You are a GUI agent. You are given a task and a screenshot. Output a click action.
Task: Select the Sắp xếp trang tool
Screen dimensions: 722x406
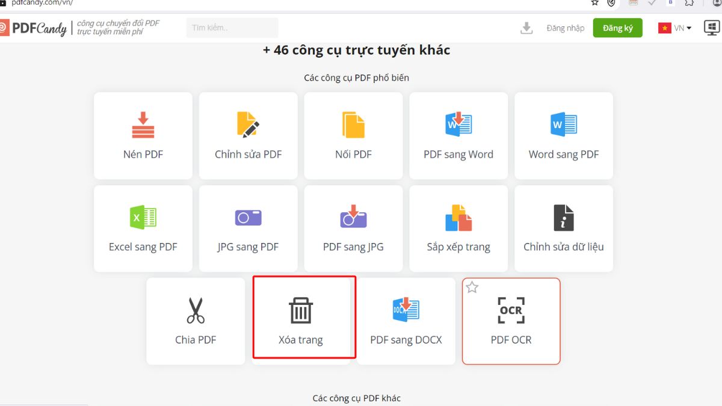click(x=458, y=229)
